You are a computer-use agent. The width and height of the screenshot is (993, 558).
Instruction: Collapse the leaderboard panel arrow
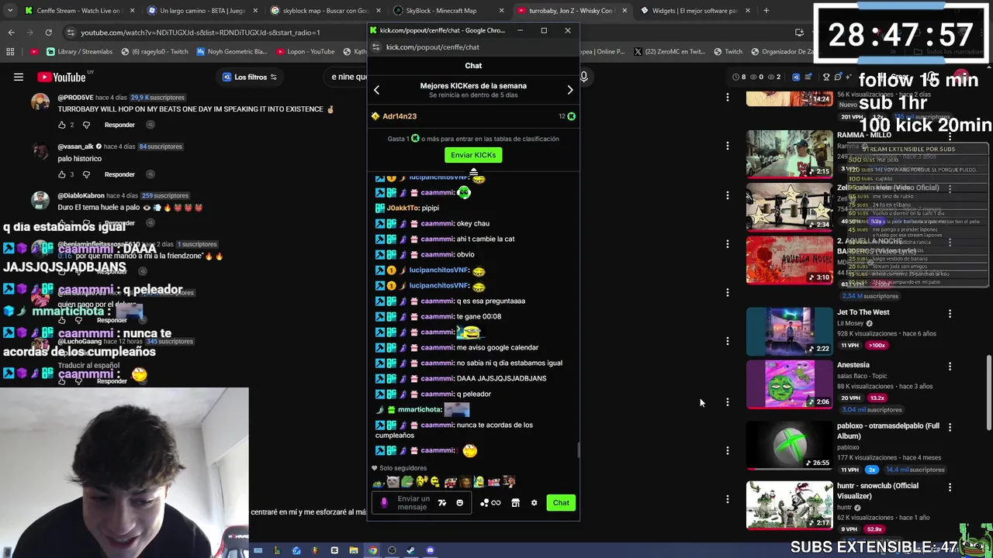(x=473, y=172)
